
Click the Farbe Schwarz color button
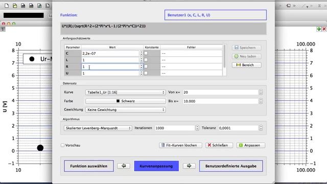click(126, 101)
